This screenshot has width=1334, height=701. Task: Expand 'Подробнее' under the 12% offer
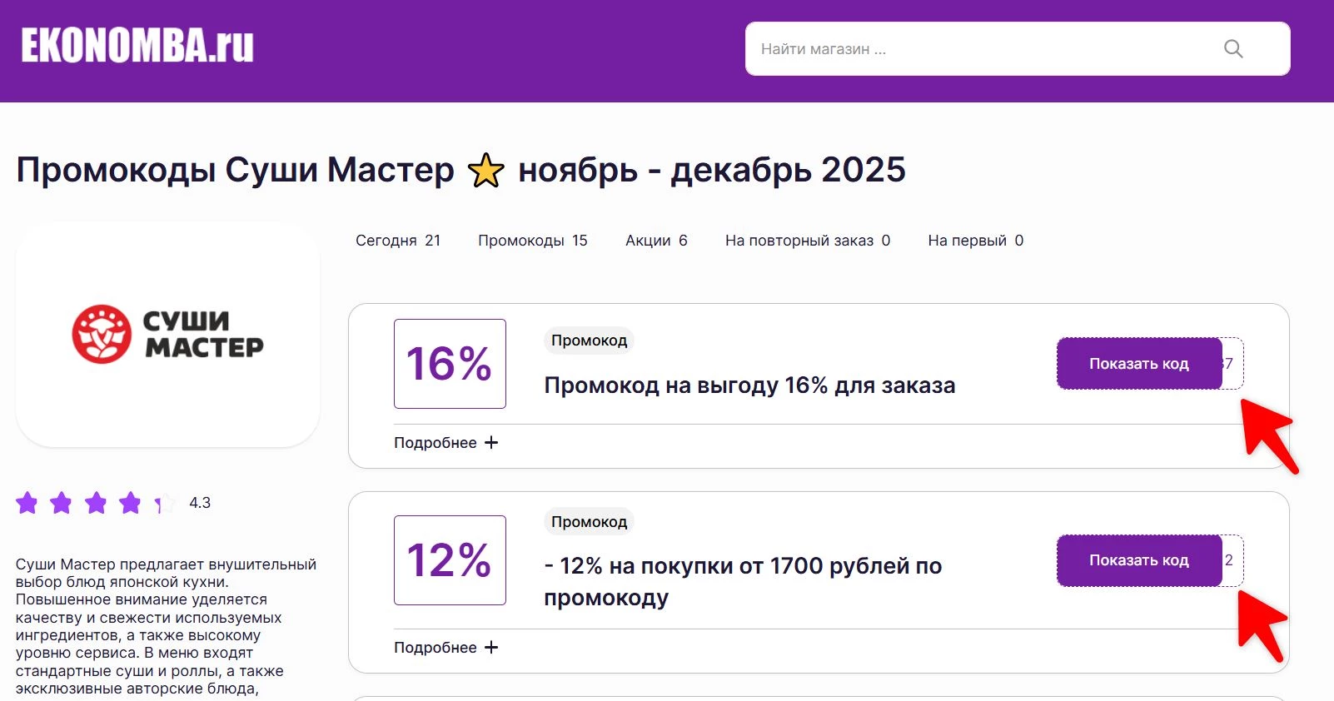click(445, 648)
